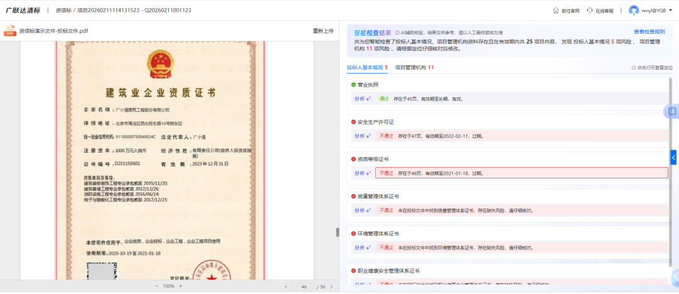Click the AI辅助核验 info icon
This screenshot has width=679, height=294.
tap(397, 33)
